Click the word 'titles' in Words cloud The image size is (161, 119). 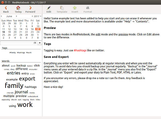pos(38,99)
